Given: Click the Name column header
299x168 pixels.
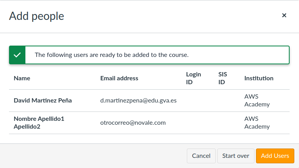Looking at the screenshot, I should coord(22,78).
